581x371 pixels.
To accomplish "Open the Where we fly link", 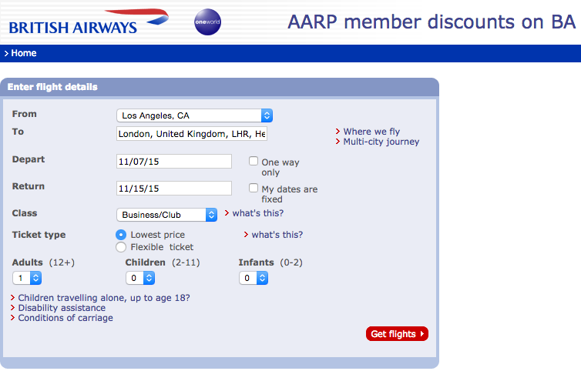I will [x=371, y=132].
